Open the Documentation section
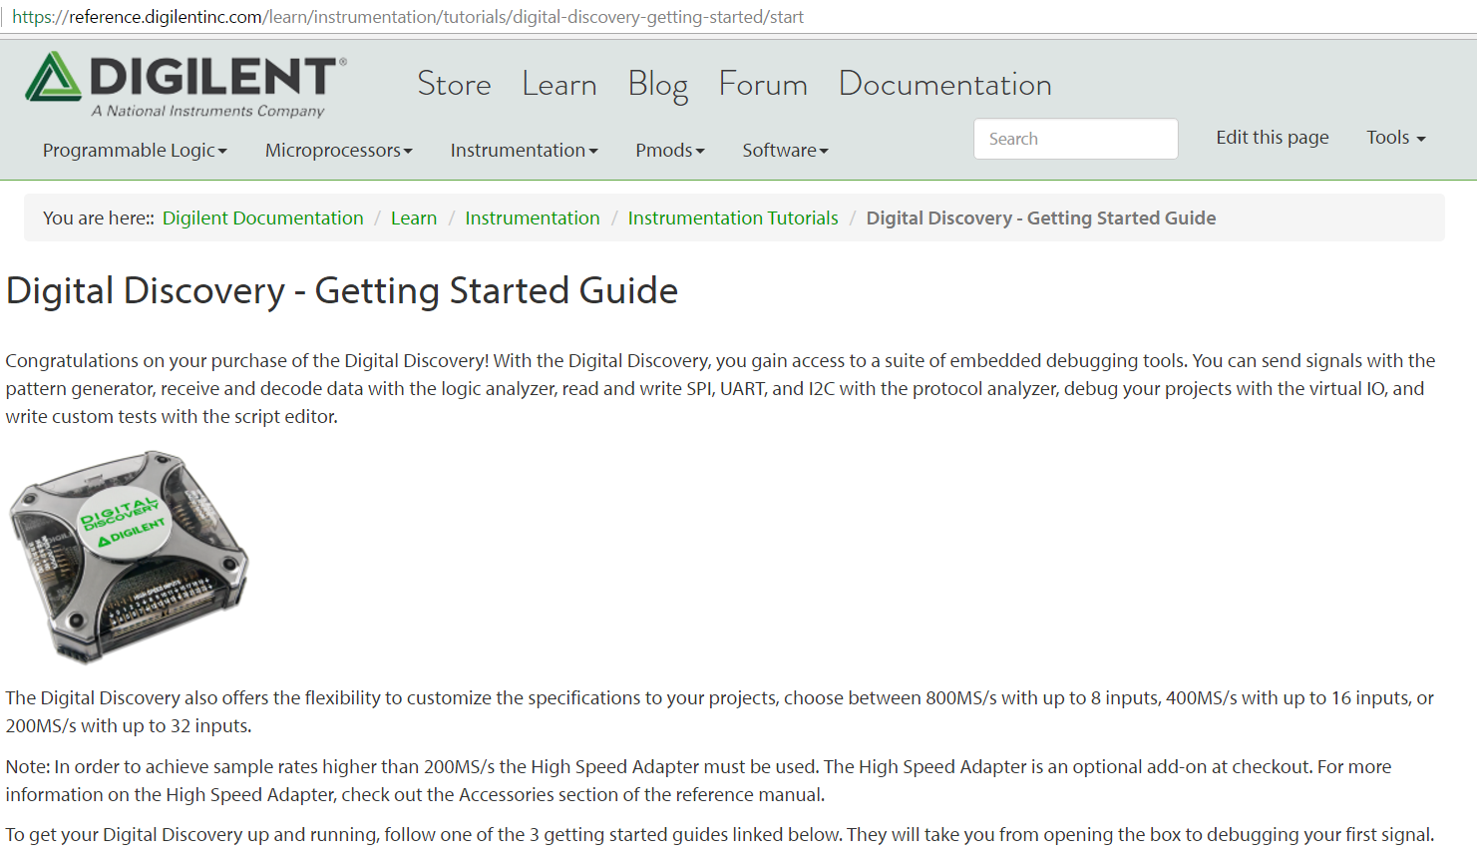 pos(944,84)
